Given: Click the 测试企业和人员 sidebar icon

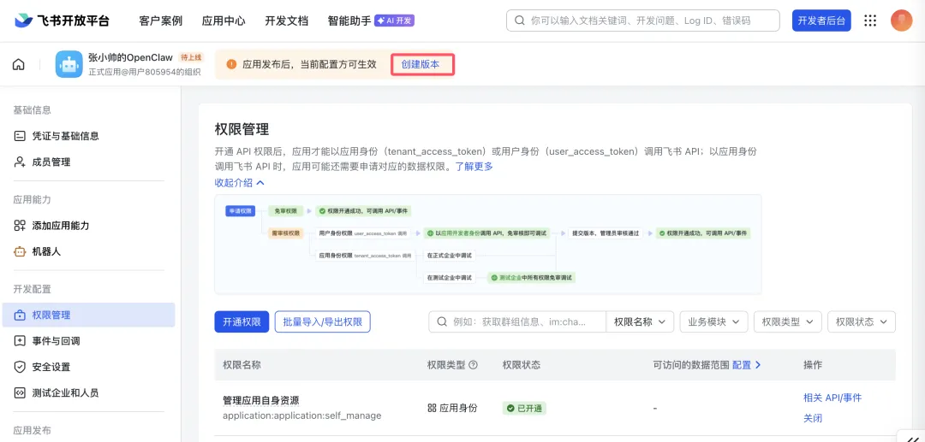Looking at the screenshot, I should click(20, 392).
